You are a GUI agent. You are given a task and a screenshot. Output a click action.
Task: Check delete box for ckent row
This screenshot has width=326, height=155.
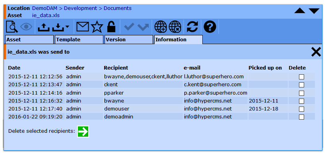click(301, 85)
